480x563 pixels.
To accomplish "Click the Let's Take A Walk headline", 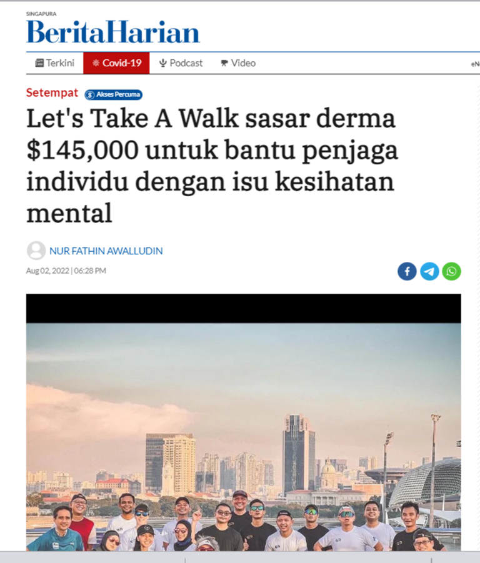I will 212,166.
